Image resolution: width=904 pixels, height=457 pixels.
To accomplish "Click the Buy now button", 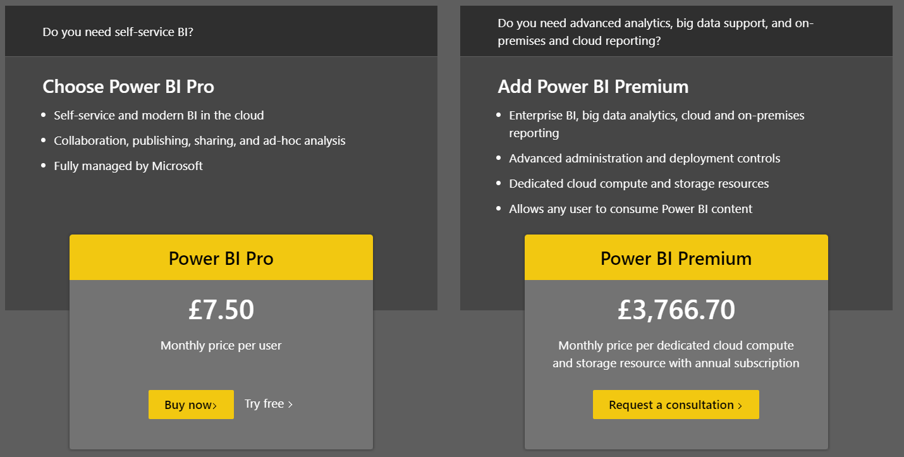I will [x=191, y=405].
